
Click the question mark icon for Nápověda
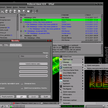pyautogui.click(x=61, y=97)
